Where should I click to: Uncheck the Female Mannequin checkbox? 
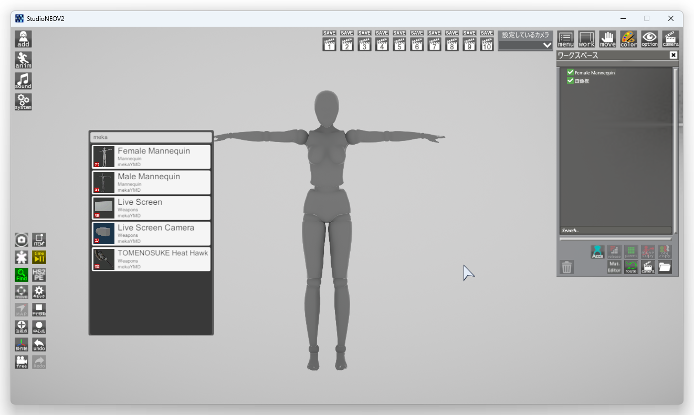pos(570,72)
